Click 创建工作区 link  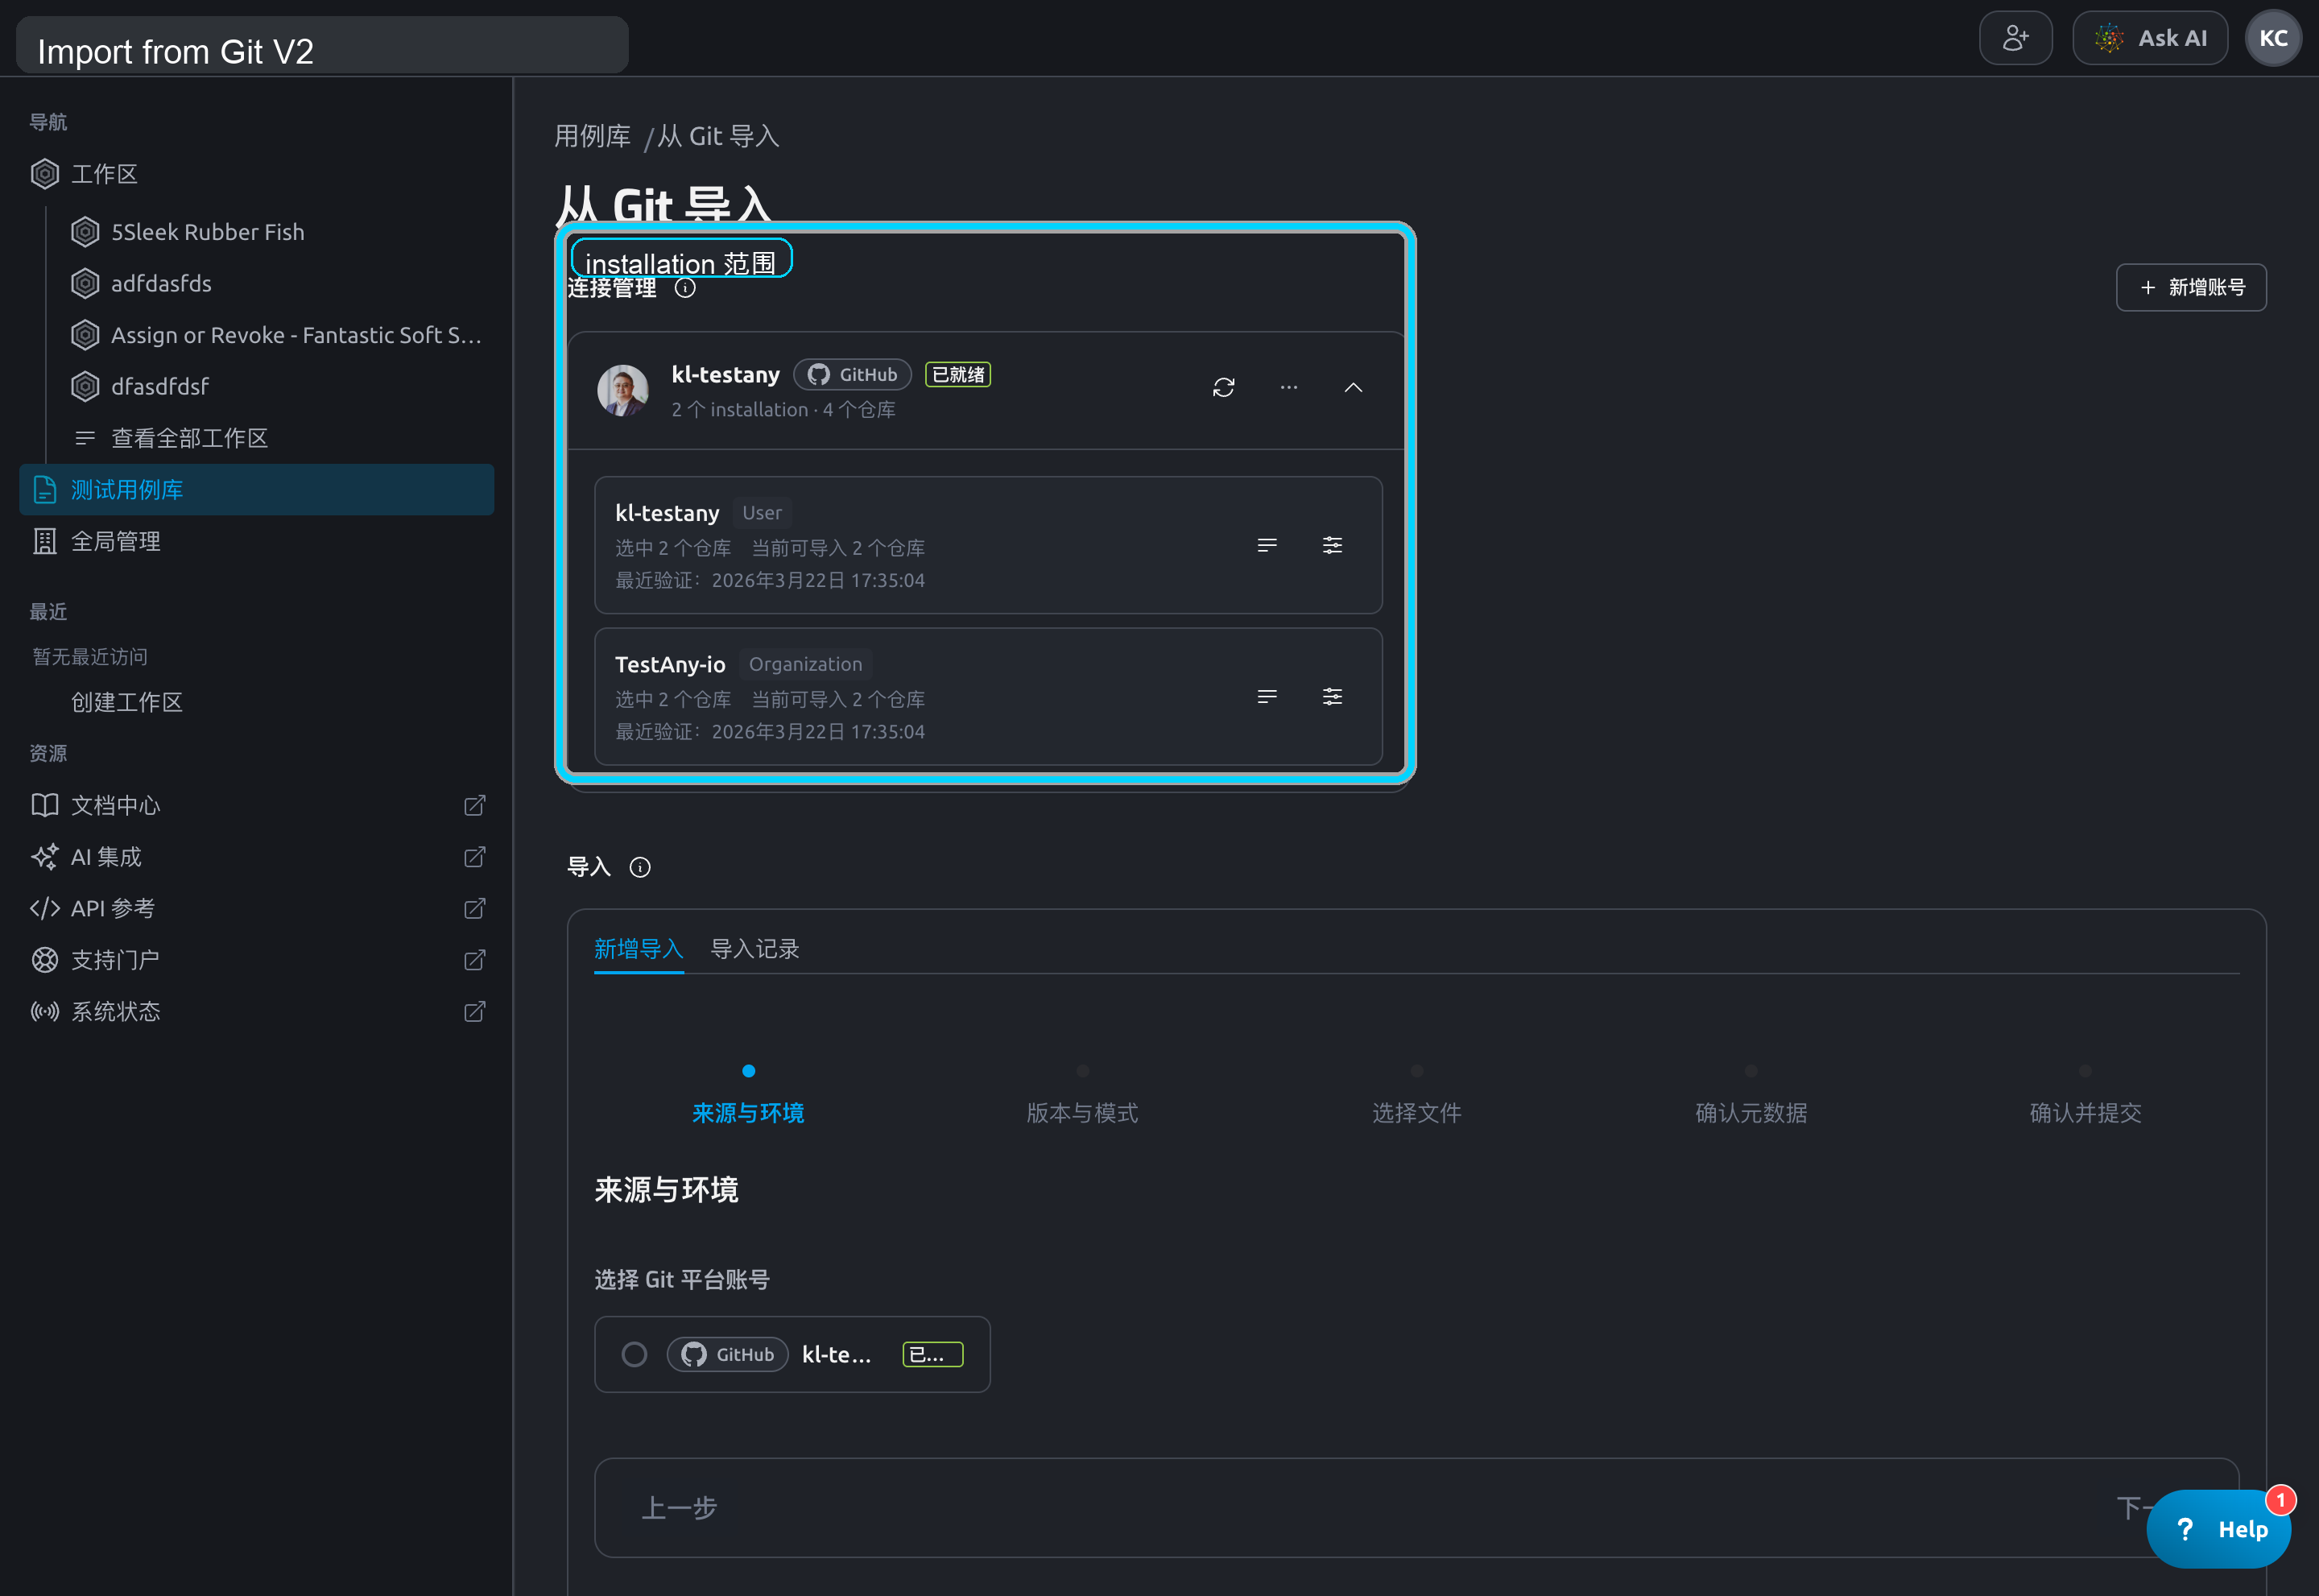pos(127,702)
